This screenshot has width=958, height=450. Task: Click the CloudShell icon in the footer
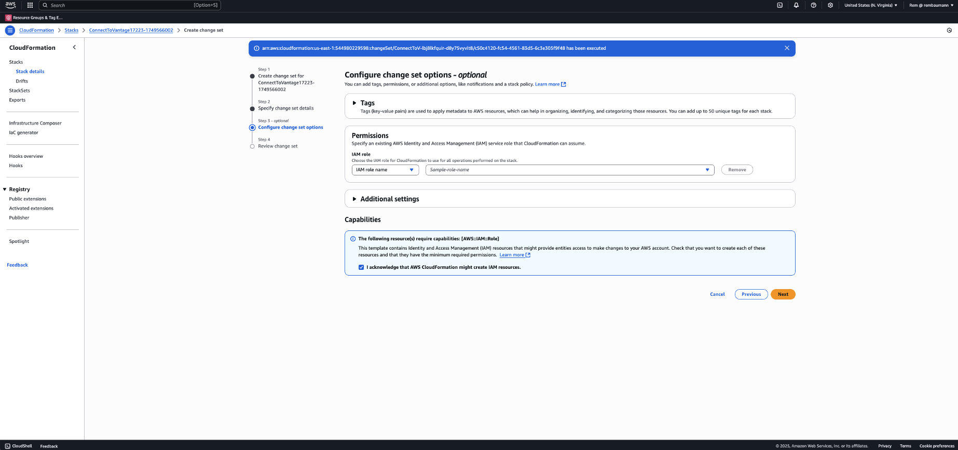[x=7, y=446]
